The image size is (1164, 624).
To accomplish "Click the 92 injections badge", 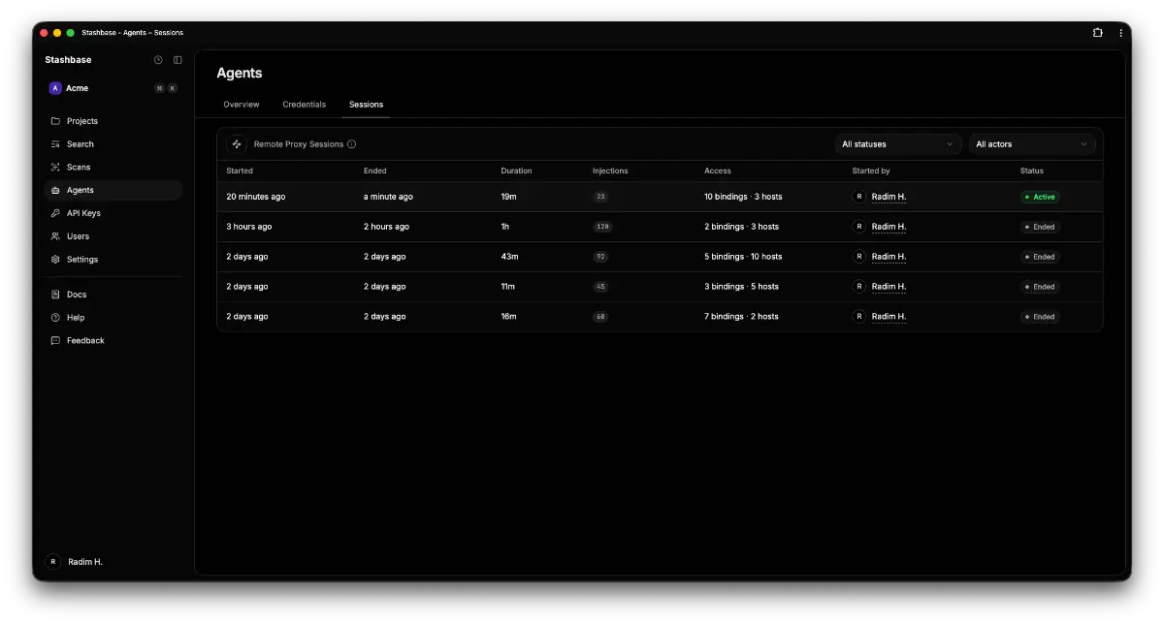I will pos(600,257).
